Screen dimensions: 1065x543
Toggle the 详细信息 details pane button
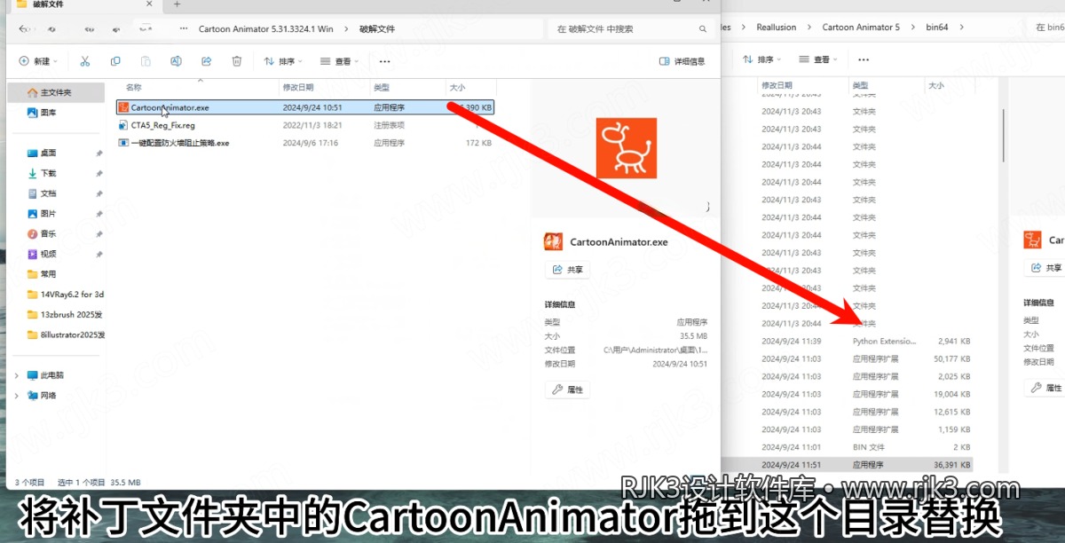682,61
